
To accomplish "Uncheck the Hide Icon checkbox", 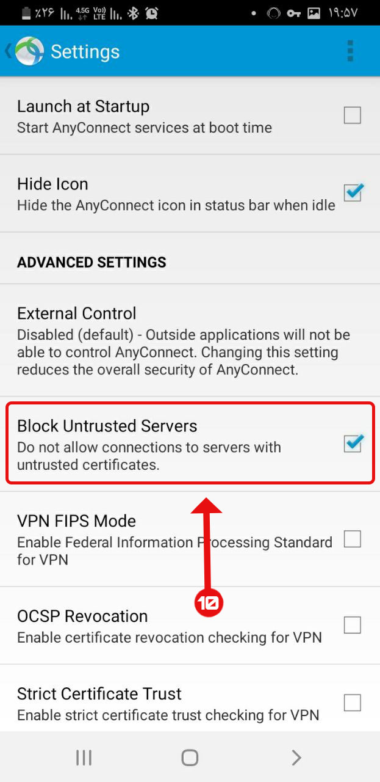I will point(353,192).
